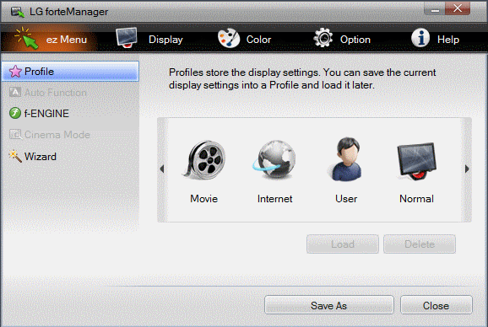Screen dimensions: 488x327
Task: Click the Close button at bottom
Action: point(436,305)
